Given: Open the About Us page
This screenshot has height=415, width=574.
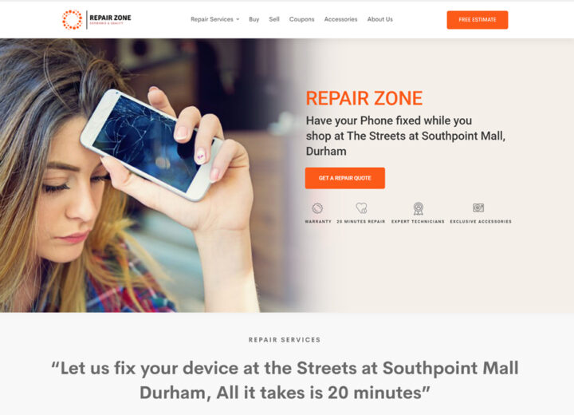Looking at the screenshot, I should 379,19.
